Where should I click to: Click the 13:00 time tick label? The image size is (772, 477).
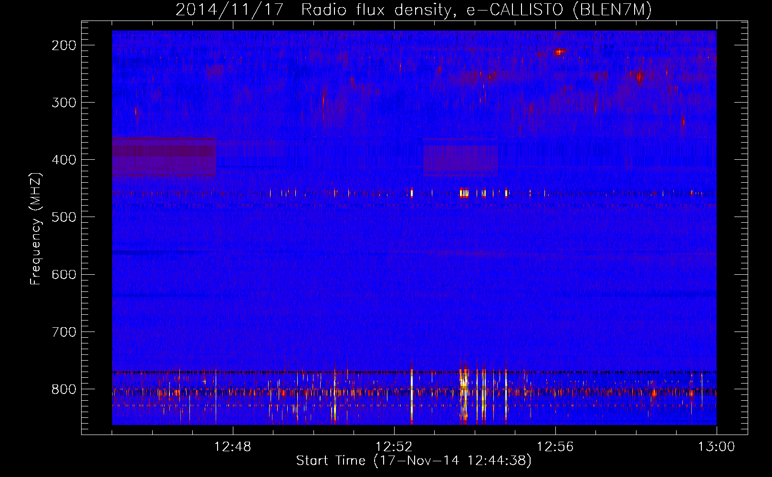pos(717,447)
